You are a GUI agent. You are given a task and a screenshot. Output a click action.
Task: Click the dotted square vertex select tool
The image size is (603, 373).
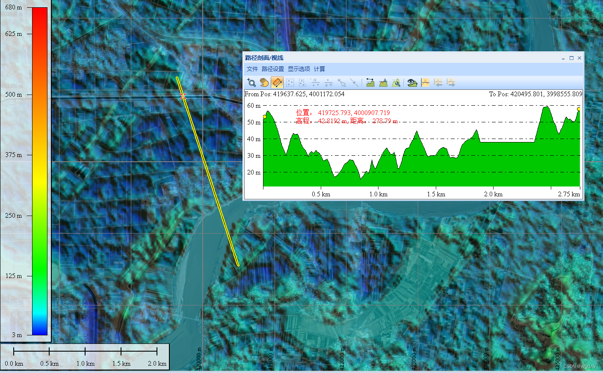pos(290,83)
